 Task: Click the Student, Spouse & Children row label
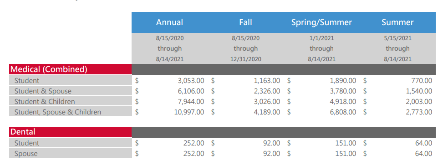point(58,112)
